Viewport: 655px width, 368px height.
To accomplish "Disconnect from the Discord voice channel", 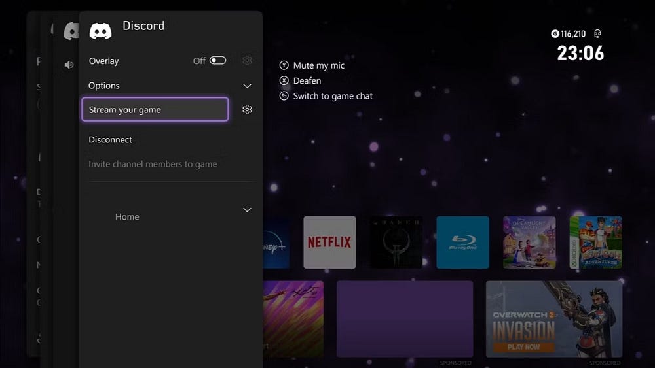I will click(x=110, y=140).
